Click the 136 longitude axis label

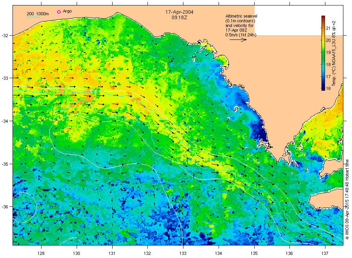click(x=289, y=254)
